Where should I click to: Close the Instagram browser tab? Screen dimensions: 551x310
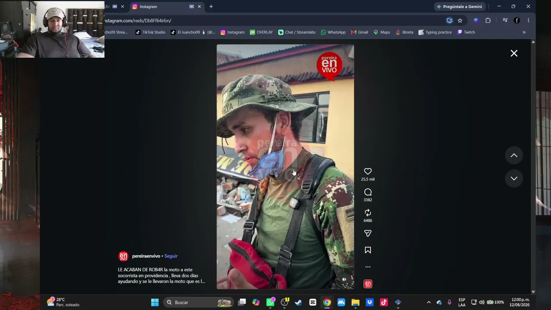point(199,6)
